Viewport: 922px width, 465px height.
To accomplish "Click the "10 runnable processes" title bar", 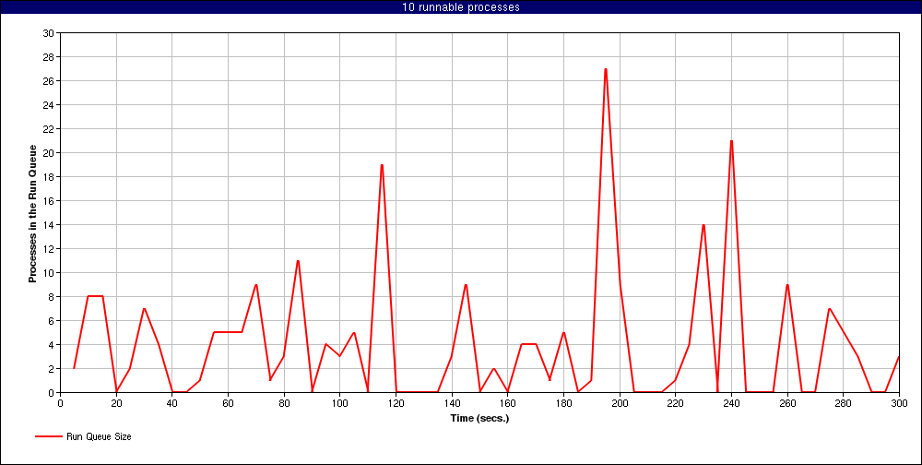I will (x=461, y=7).
